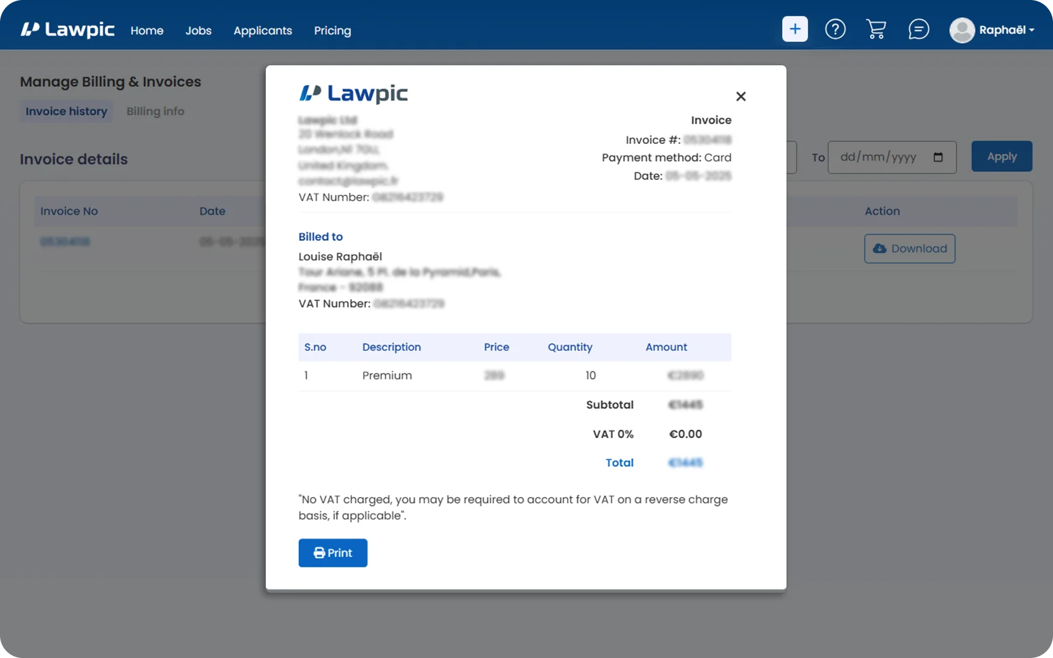Expand the Raphaël account dropdown

(1007, 30)
